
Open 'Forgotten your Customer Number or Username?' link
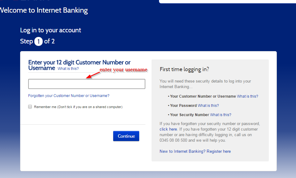coord(69,96)
